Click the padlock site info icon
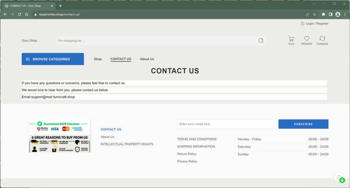 coord(35,14)
